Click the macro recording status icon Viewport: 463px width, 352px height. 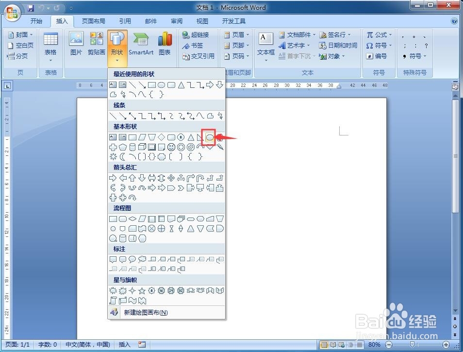click(x=142, y=344)
